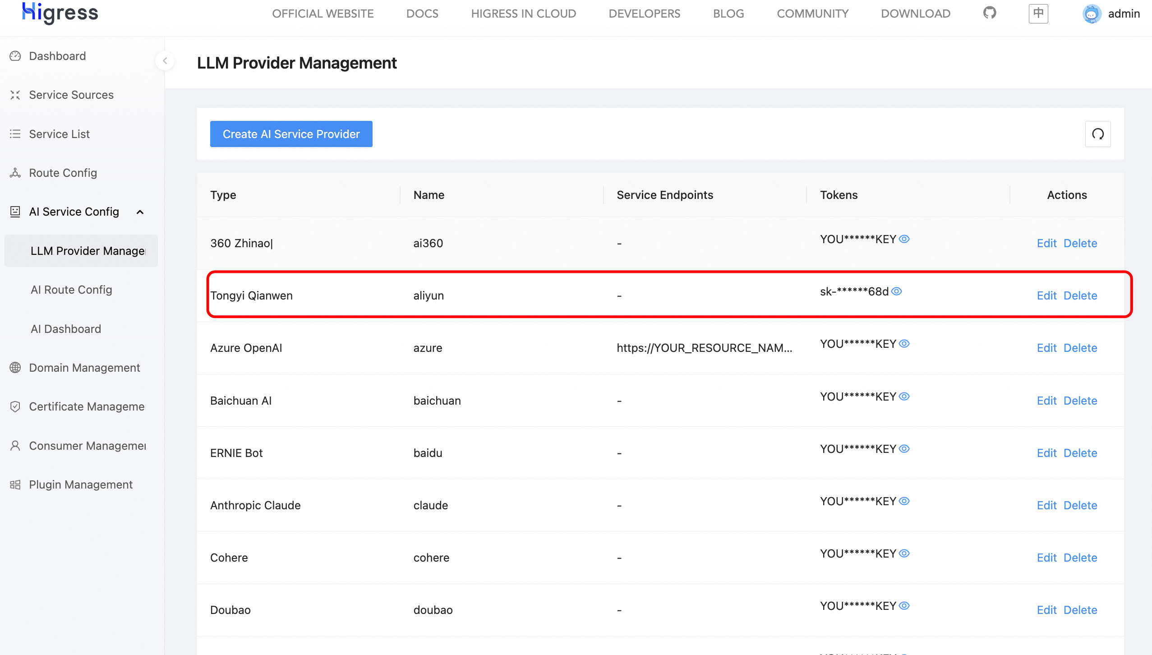Open Service Sources in sidebar
Screen dimensions: 1152x655
coord(71,95)
